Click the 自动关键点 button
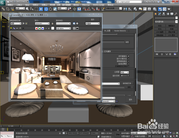The image size is (179, 138). (125, 133)
